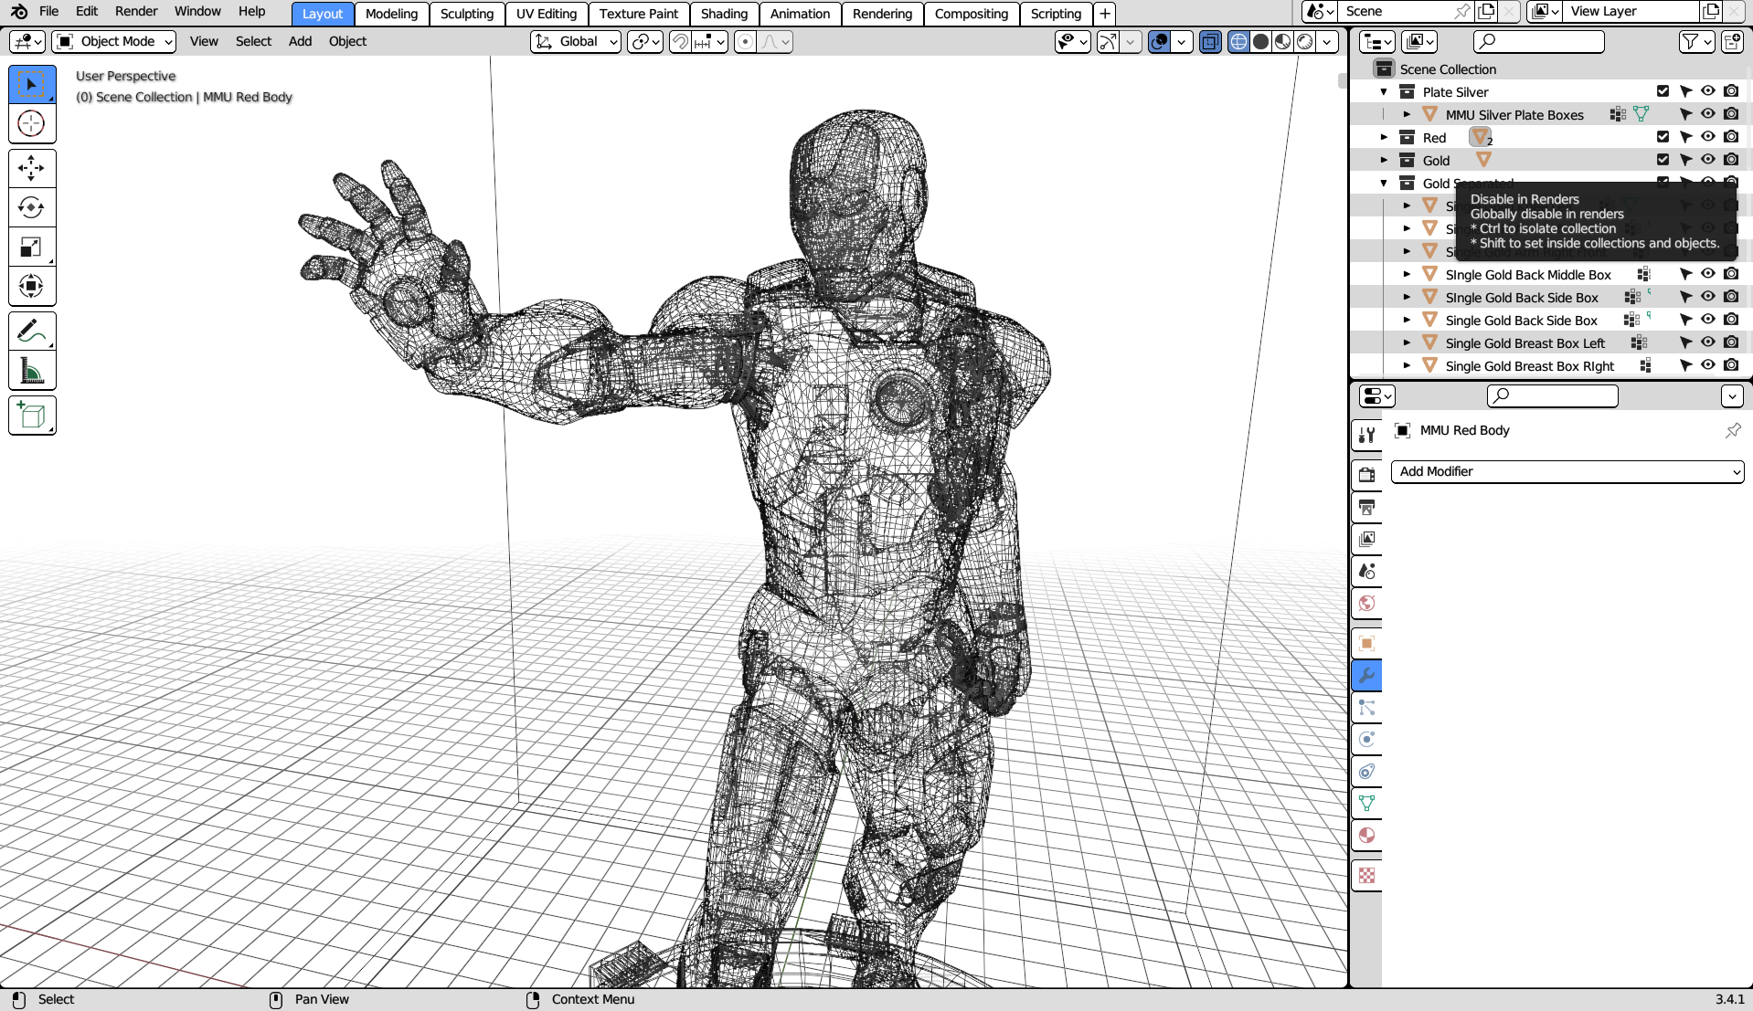Switch to the Sculpting workspace tab
The width and height of the screenshot is (1753, 1011).
tap(467, 14)
